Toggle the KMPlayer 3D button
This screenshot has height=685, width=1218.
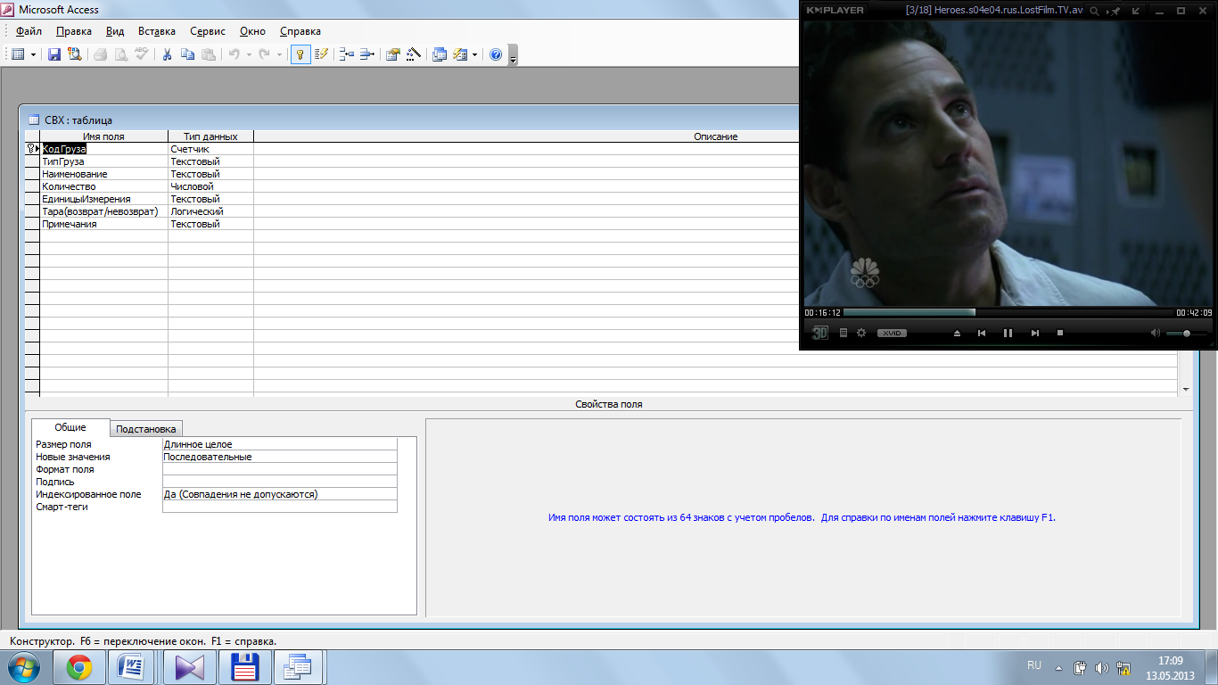pos(820,333)
